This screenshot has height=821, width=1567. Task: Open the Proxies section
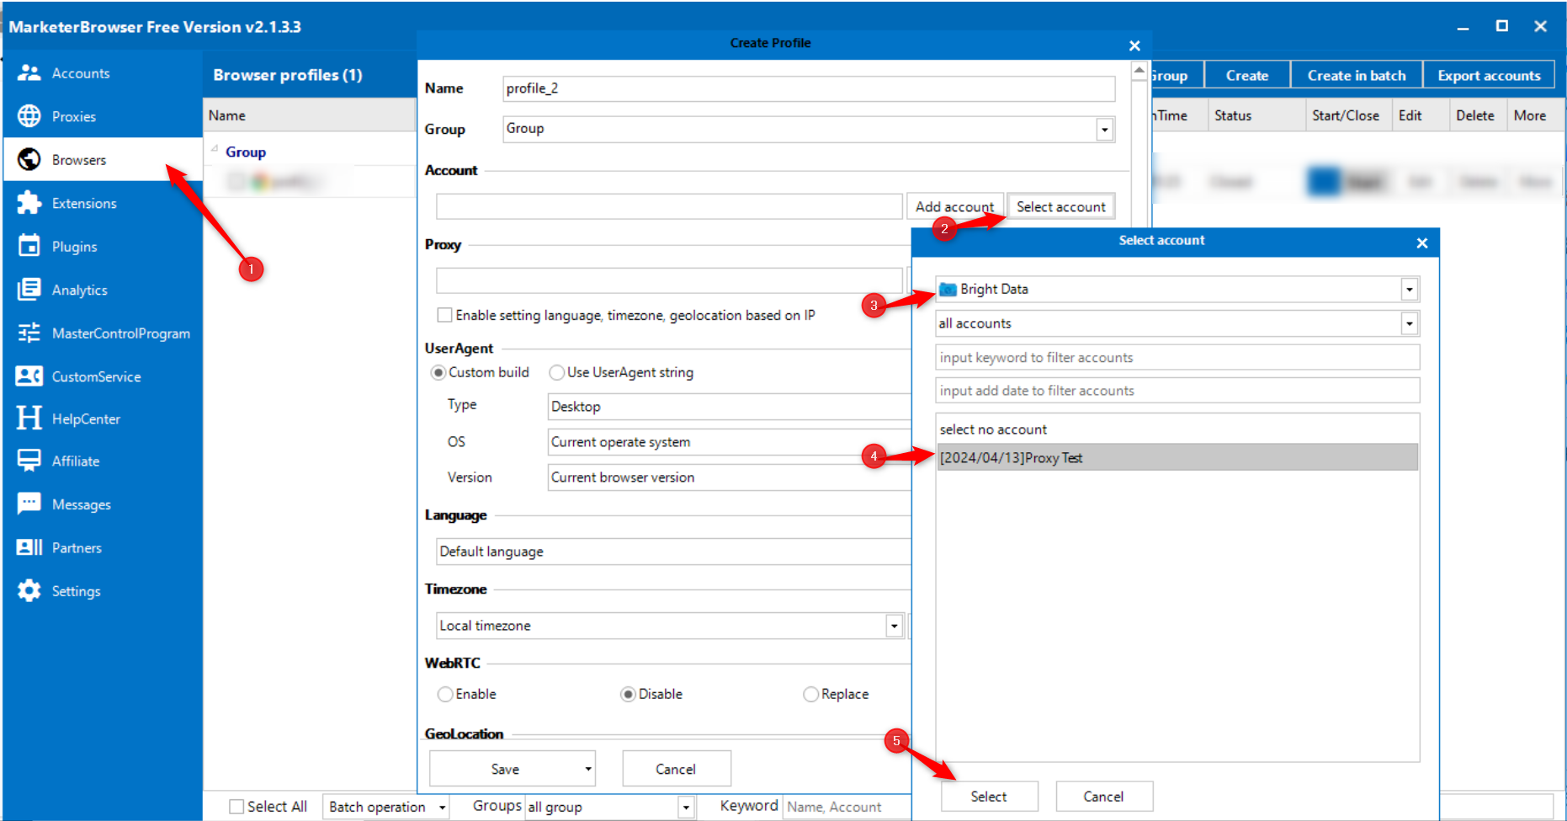pyautogui.click(x=73, y=116)
